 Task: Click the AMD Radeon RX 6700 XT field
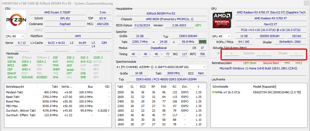click(x=271, y=18)
